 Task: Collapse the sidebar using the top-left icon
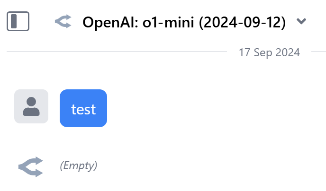(18, 21)
